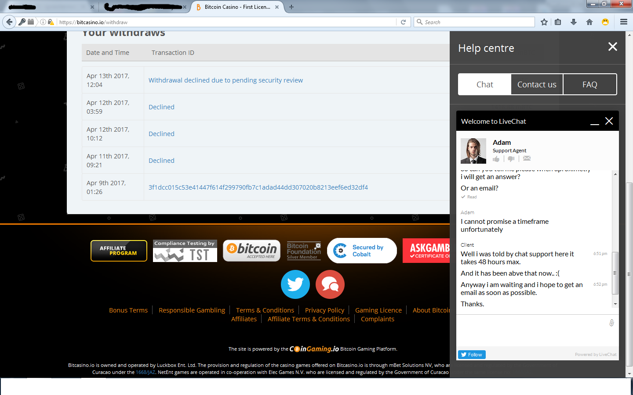This screenshot has height=395, width=633.
Task: Open Affiliate Terms & Conditions link
Action: pos(309,319)
